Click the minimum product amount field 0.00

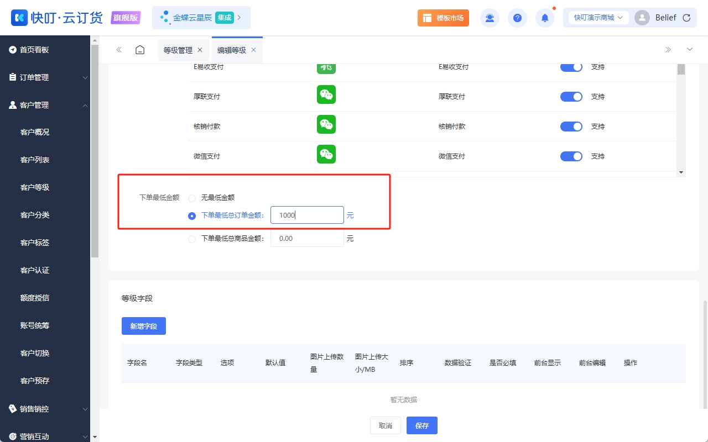click(307, 238)
